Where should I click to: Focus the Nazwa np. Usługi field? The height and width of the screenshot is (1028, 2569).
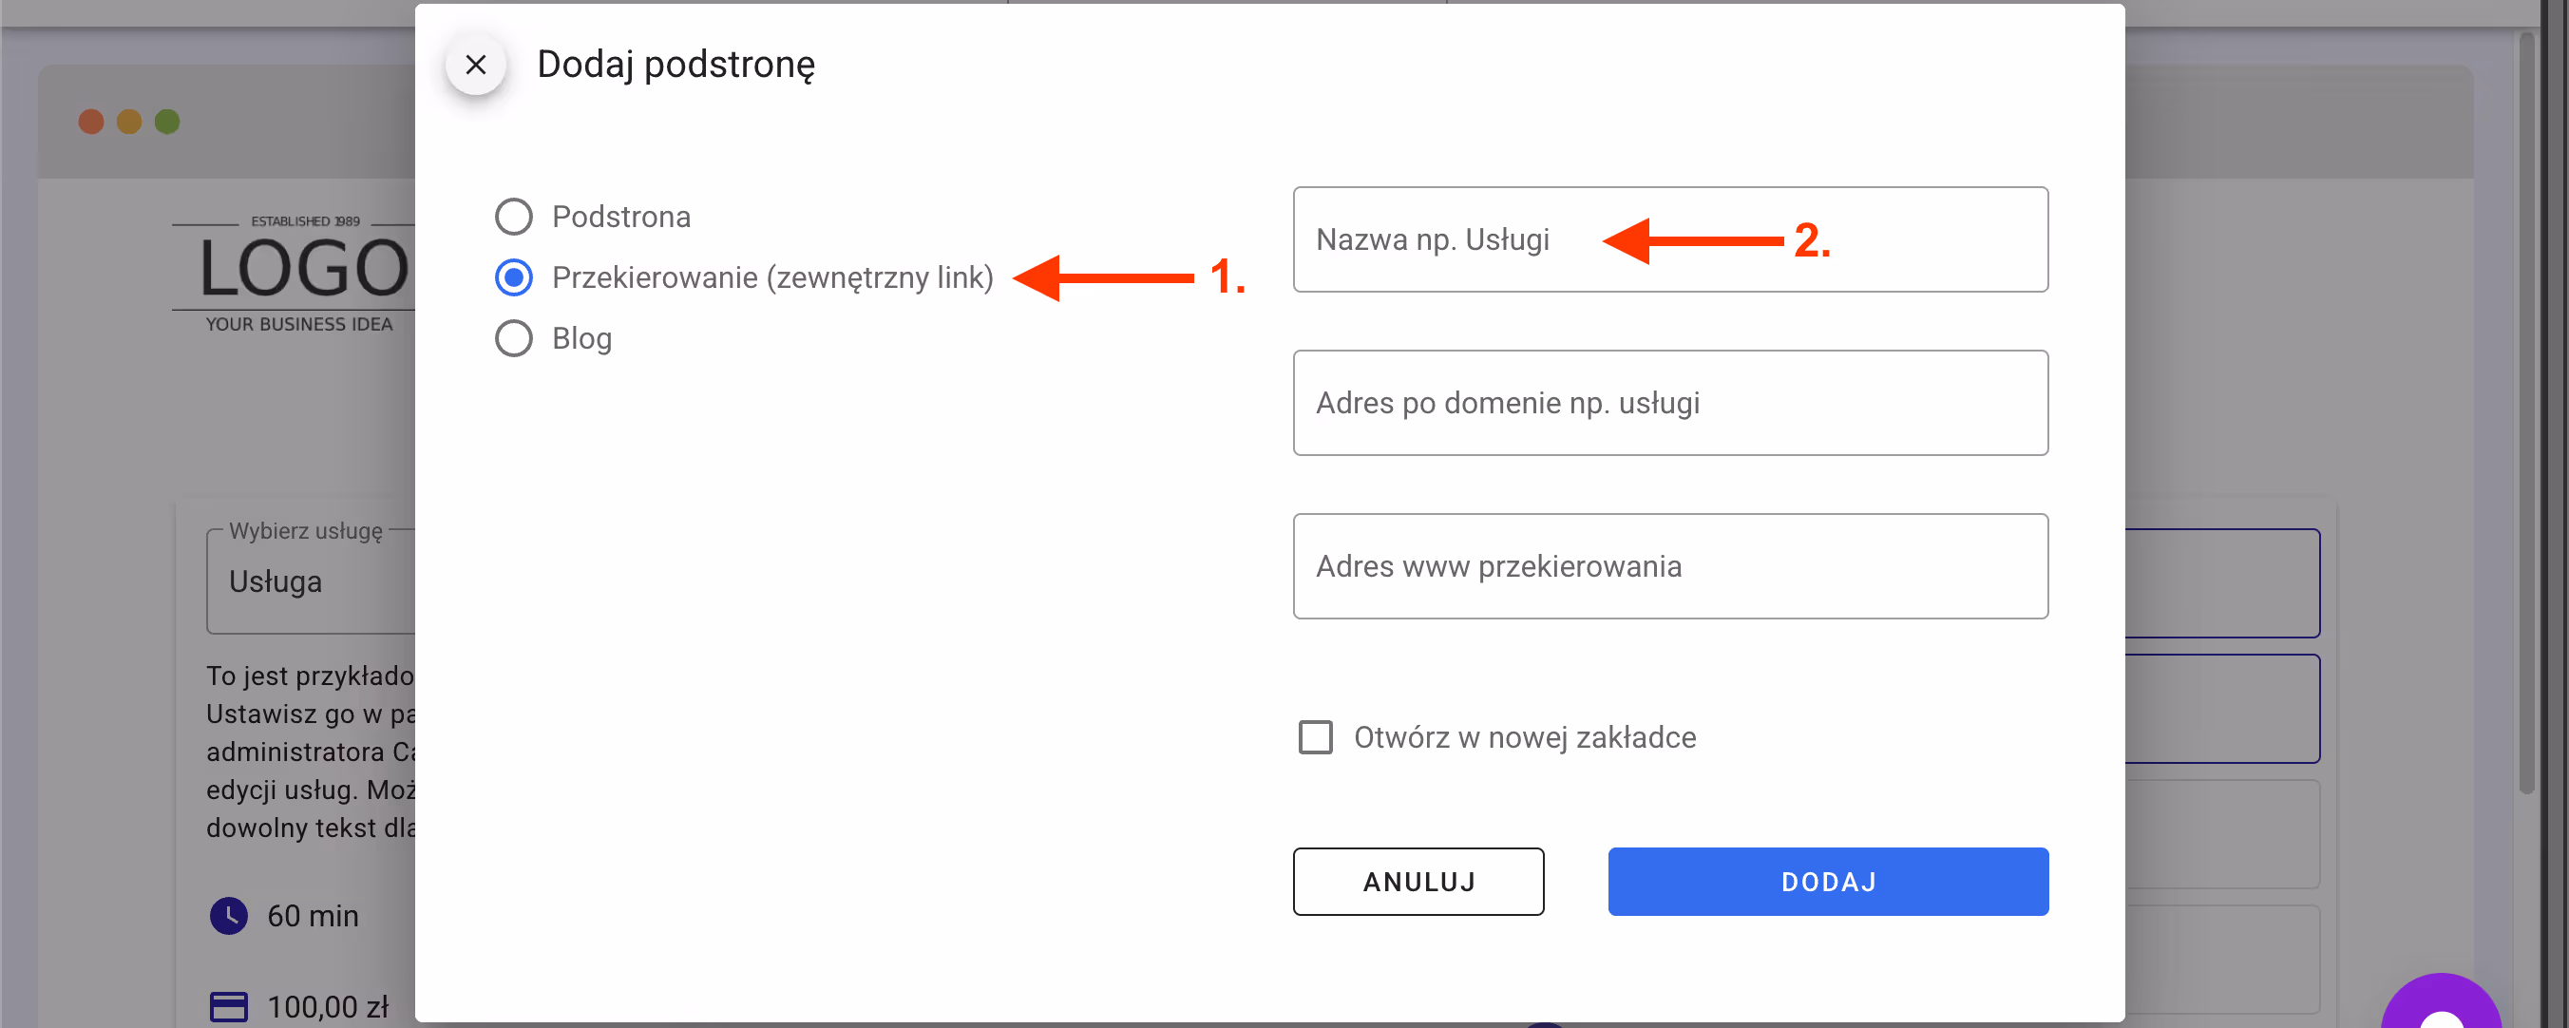(x=1669, y=239)
